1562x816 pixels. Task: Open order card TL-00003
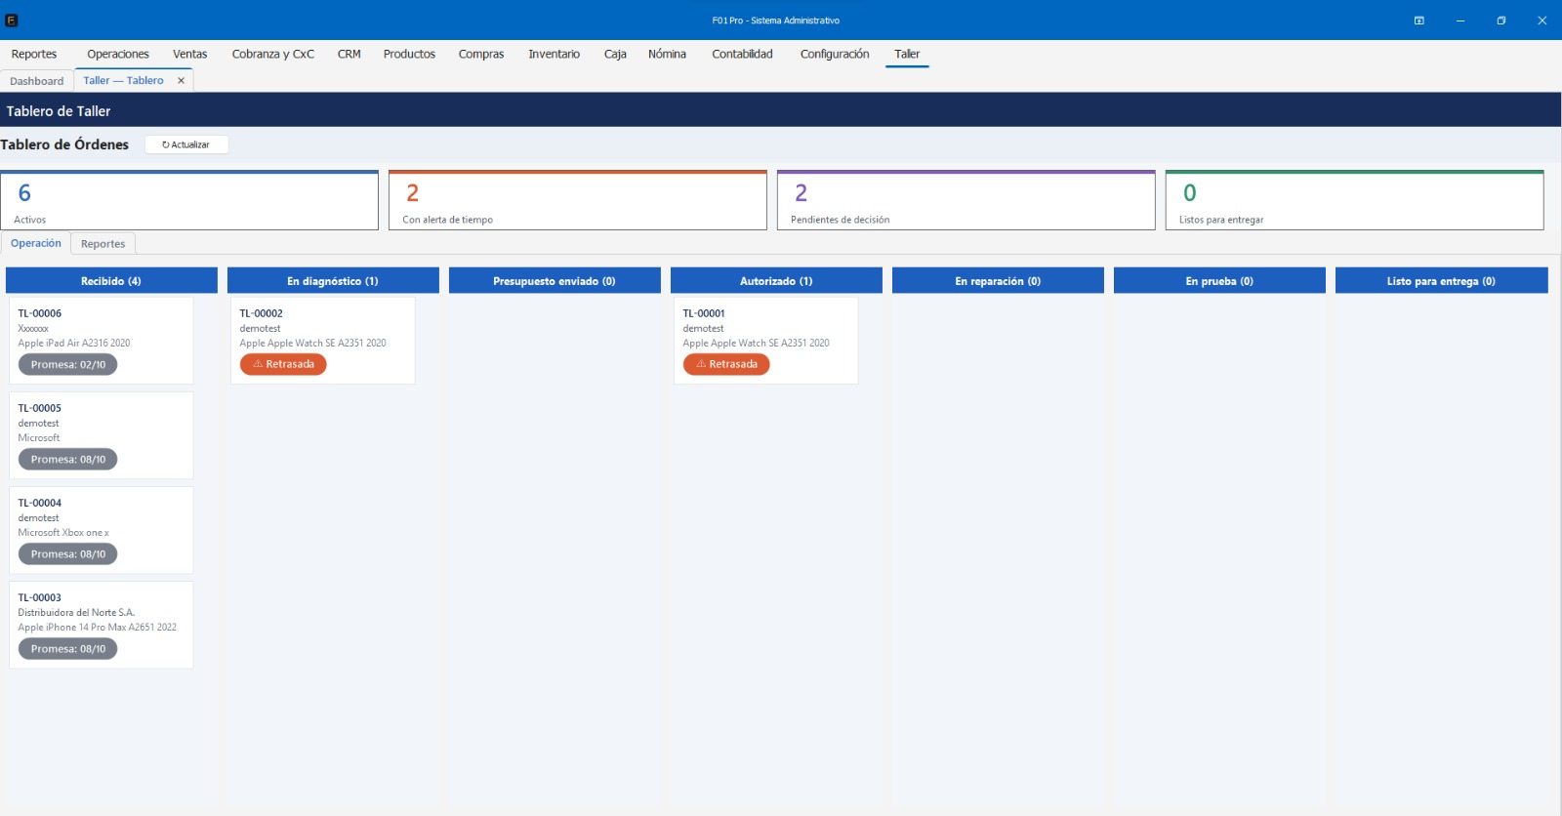(x=102, y=625)
